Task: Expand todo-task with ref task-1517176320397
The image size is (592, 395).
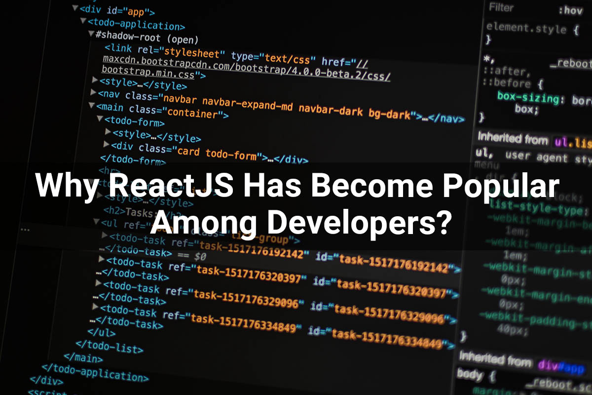Action: tap(102, 259)
